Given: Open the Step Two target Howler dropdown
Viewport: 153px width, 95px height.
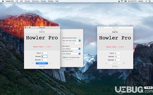Looking at the screenshot, I should [x=71, y=43].
